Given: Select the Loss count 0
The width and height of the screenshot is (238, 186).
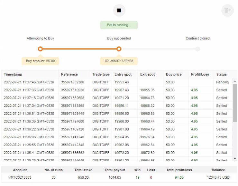Looking at the screenshot, I should pos(151,177).
